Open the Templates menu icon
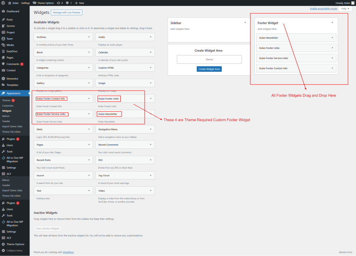 [x=3, y=85]
